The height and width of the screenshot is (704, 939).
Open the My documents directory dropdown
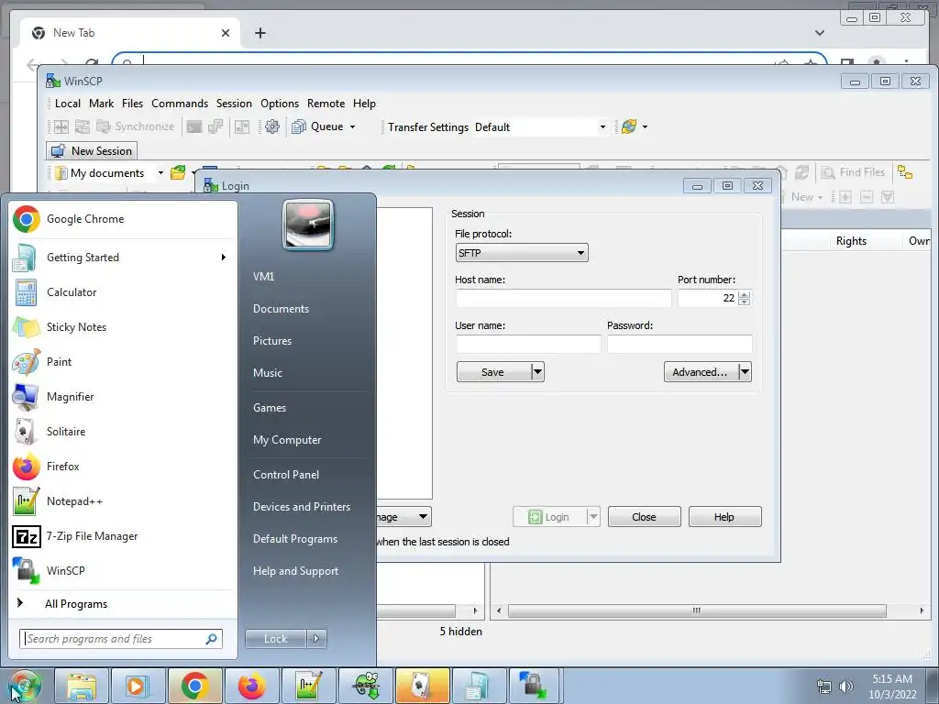coord(160,173)
